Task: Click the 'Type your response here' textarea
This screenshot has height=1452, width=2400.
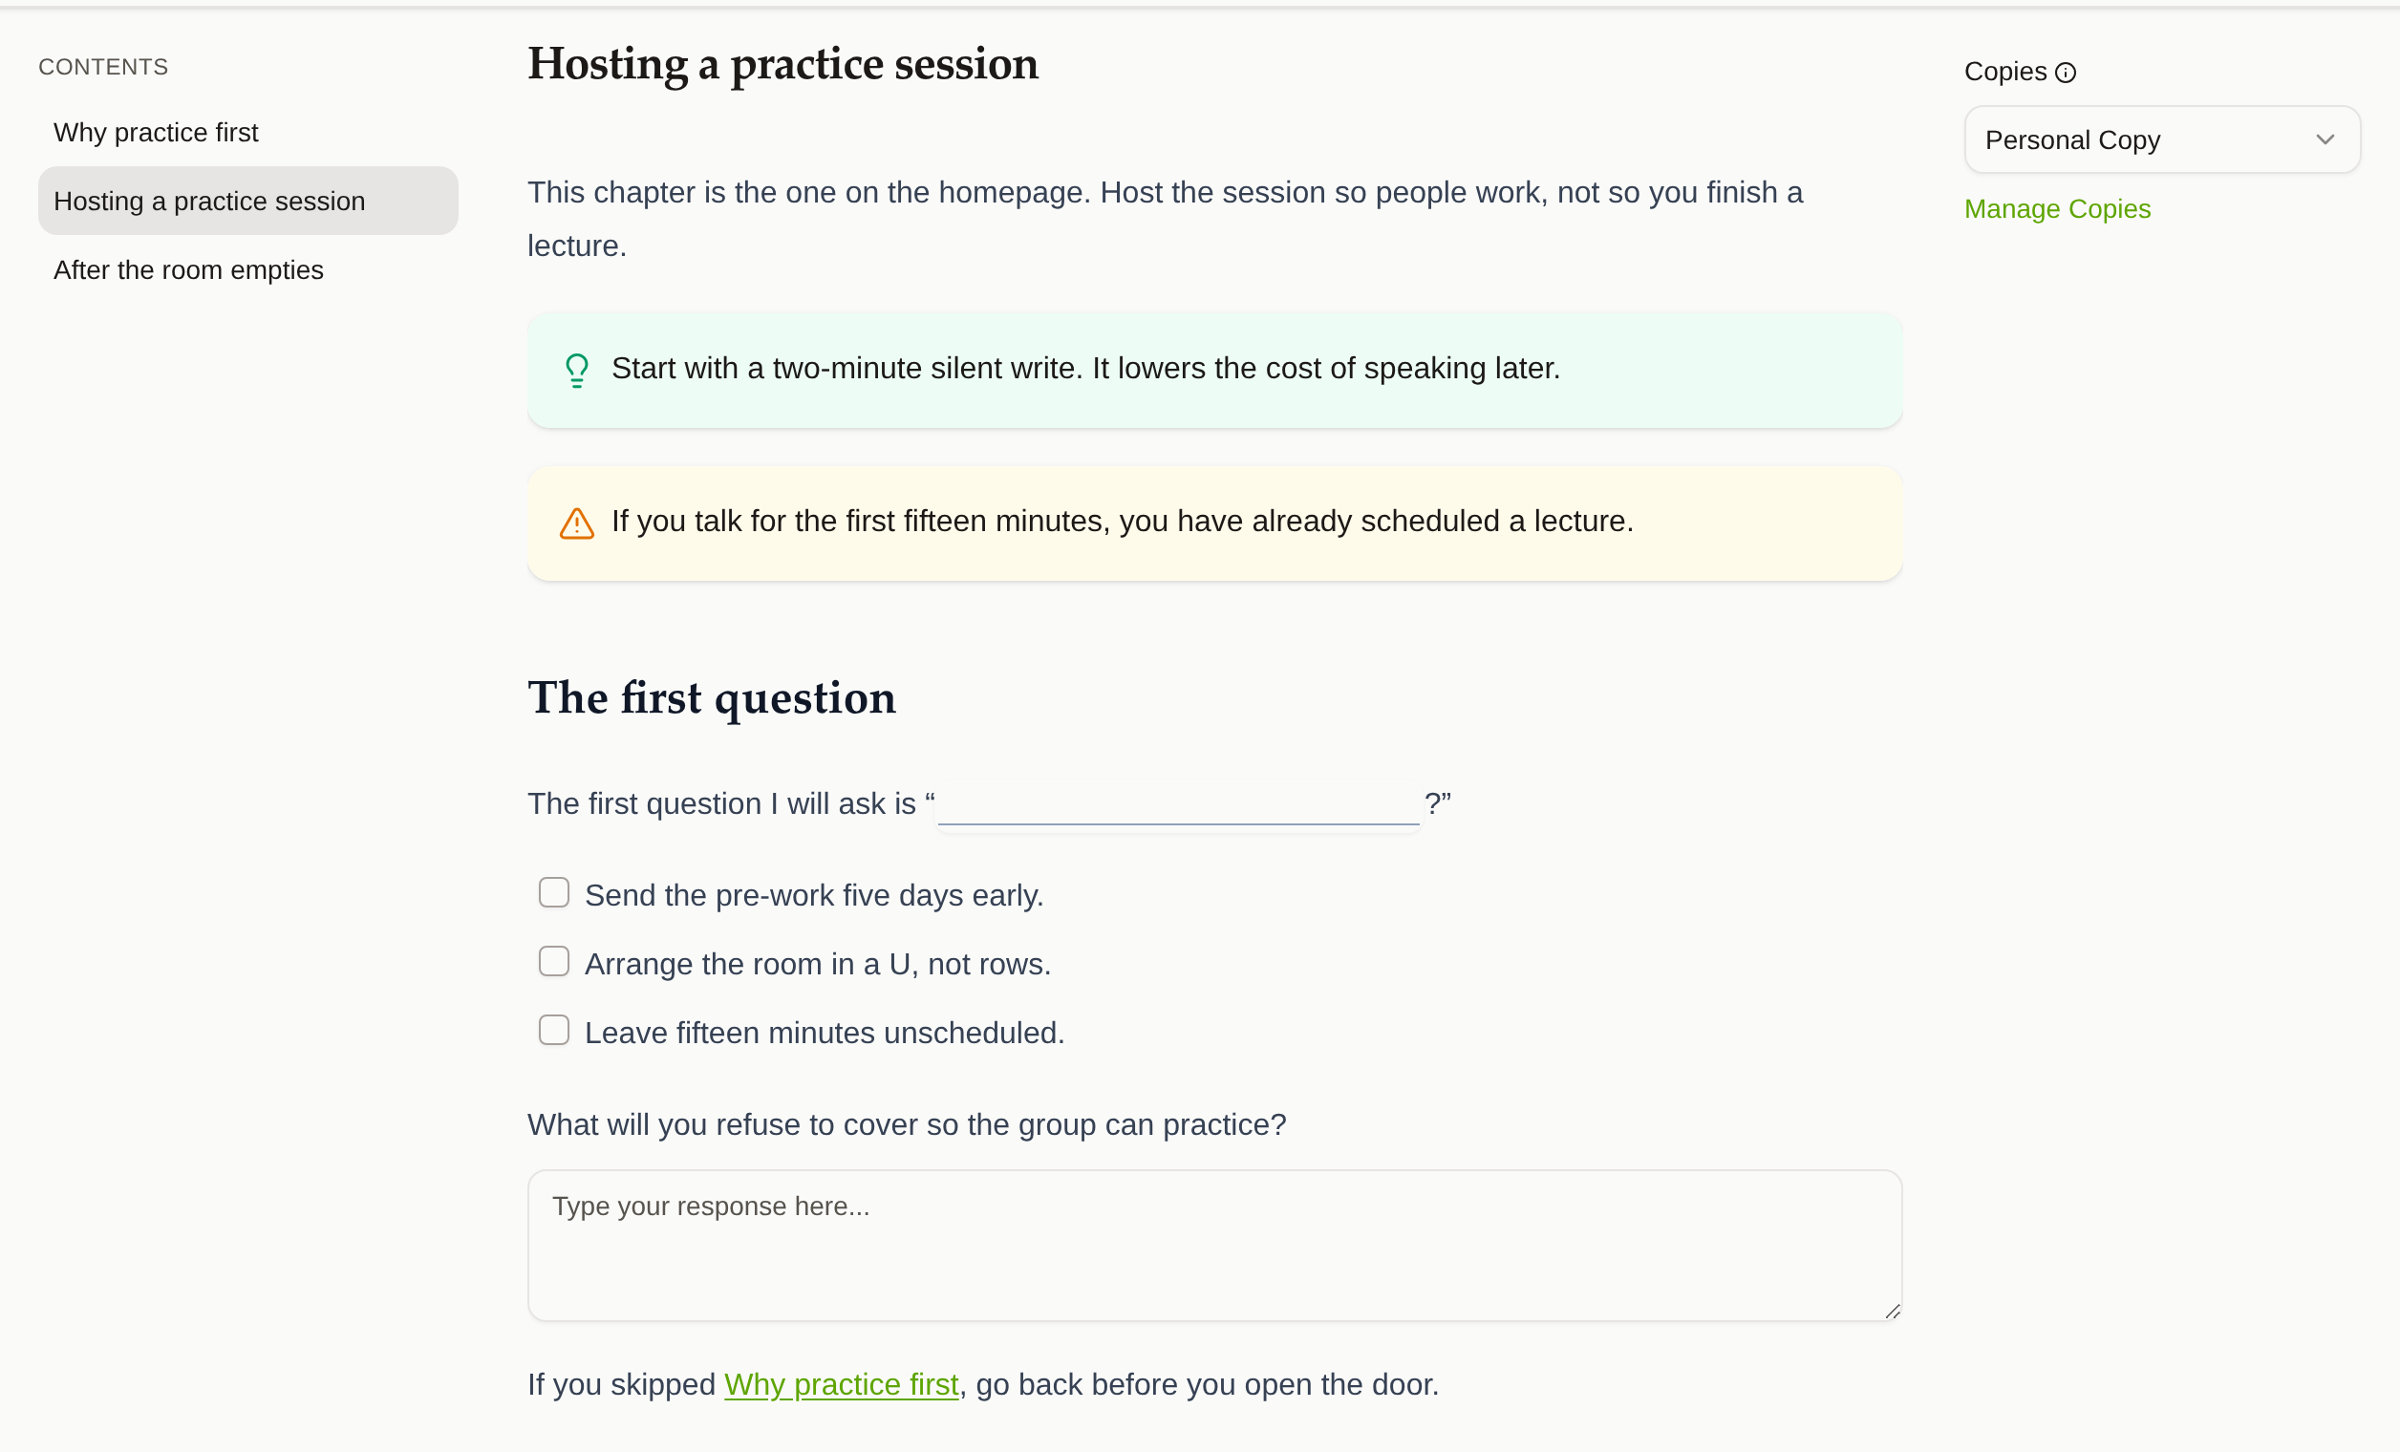Action: 1214,1246
